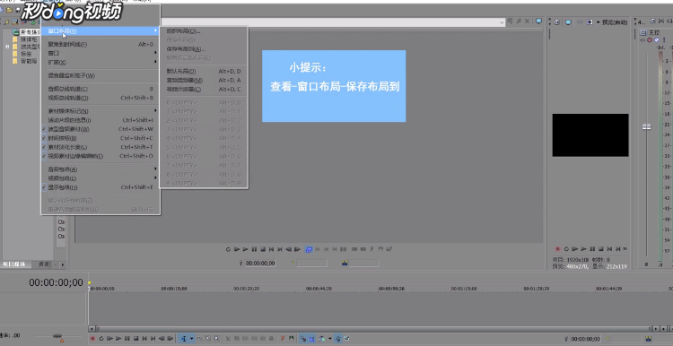Select the Envelope edit tool

[x=199, y=339]
